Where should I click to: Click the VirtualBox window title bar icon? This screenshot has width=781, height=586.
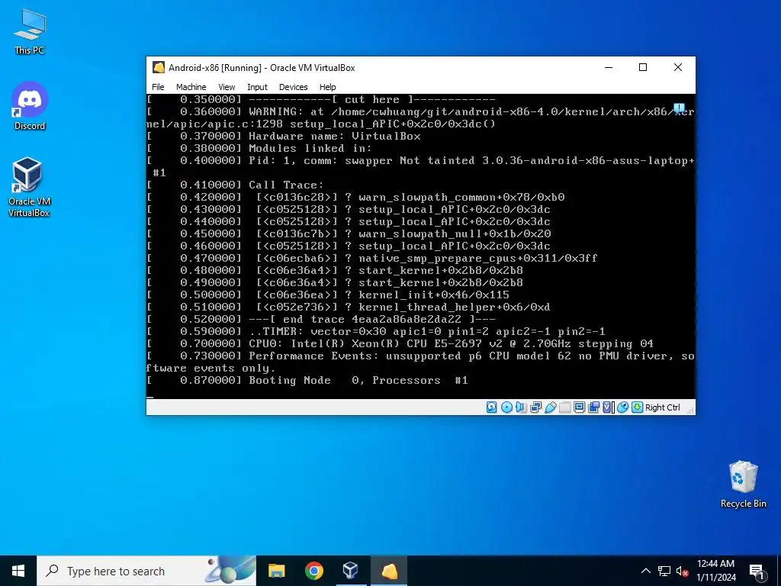click(159, 67)
